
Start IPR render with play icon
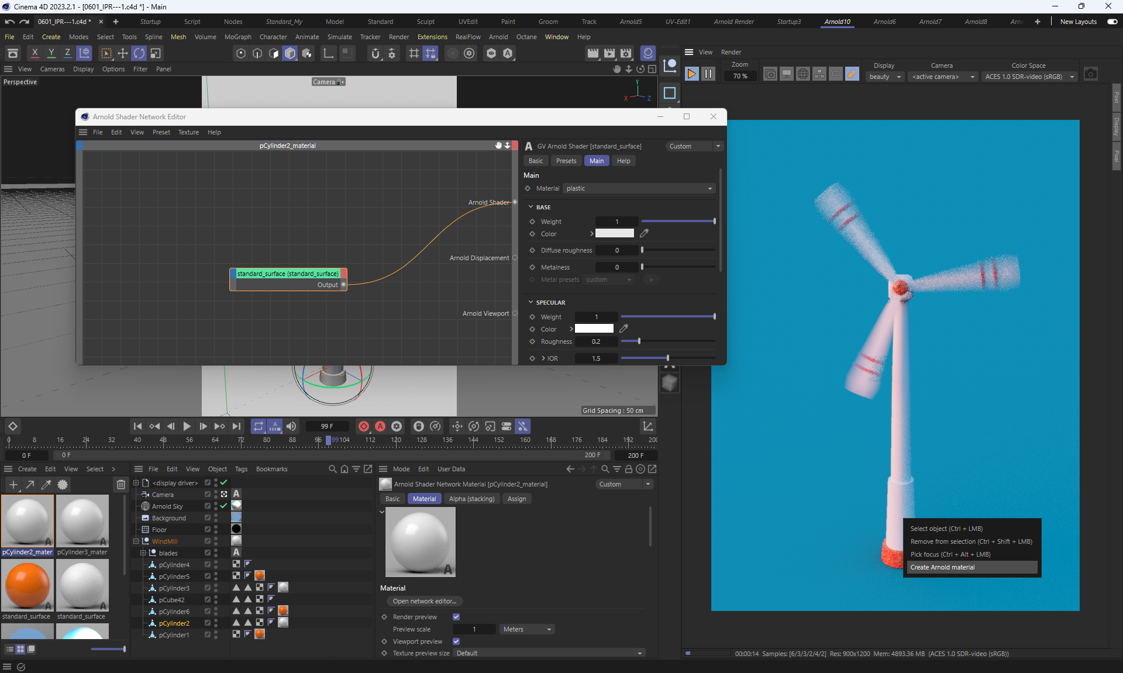coord(691,74)
